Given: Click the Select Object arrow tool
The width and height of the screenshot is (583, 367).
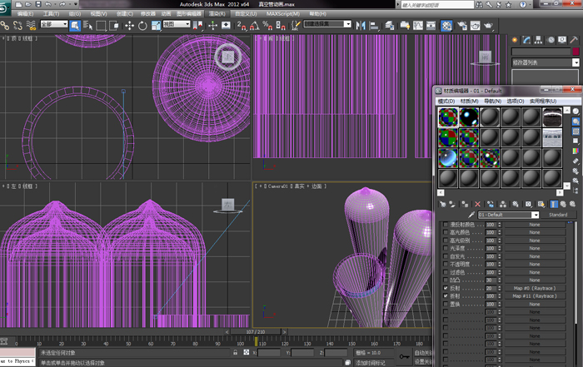Looking at the screenshot, I should point(75,25).
